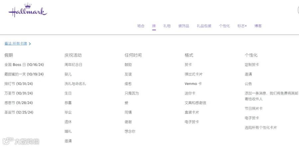Click 邀请 under 个性化 column
The image size is (299, 147).
[248, 74]
